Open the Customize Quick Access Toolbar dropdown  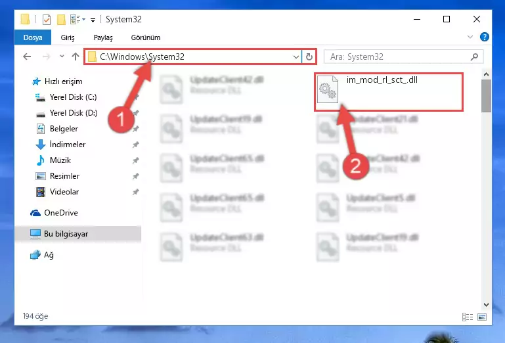pos(93,20)
